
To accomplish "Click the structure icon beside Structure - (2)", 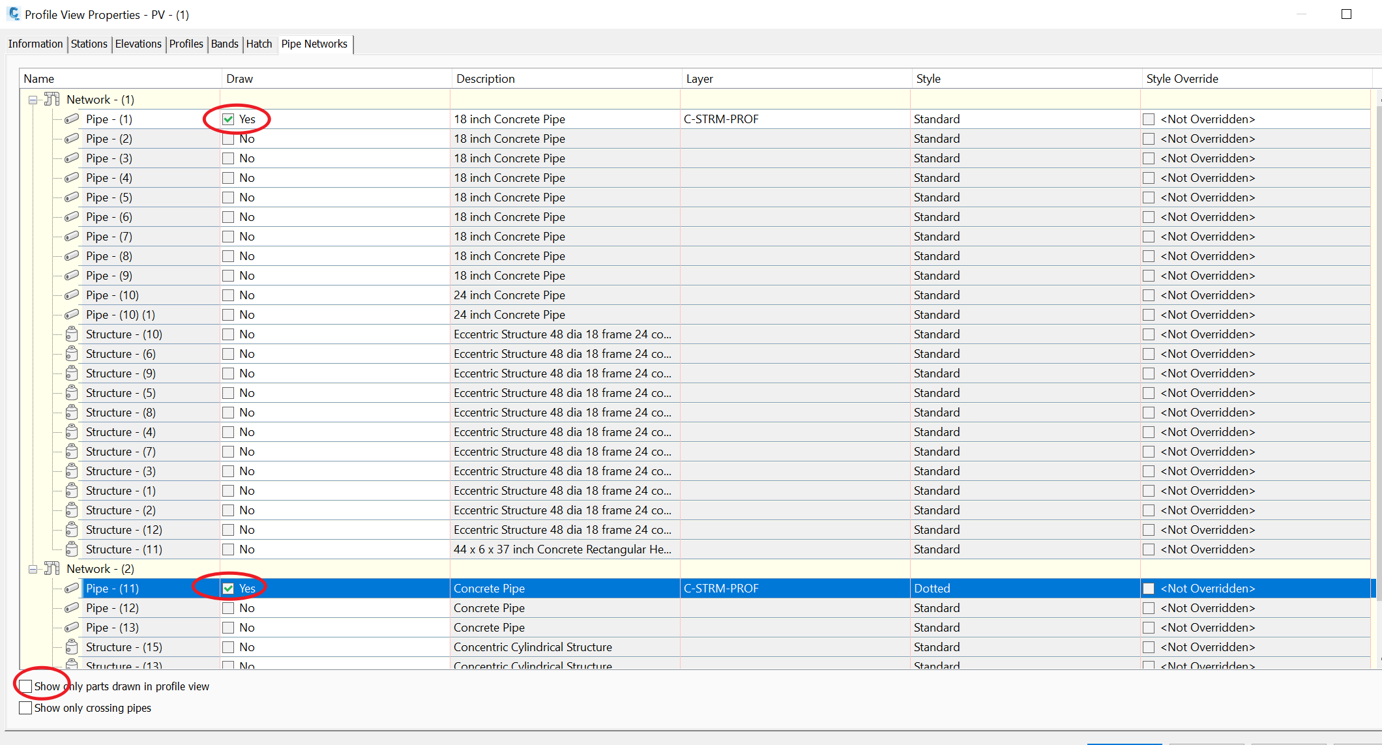I will click(x=72, y=510).
